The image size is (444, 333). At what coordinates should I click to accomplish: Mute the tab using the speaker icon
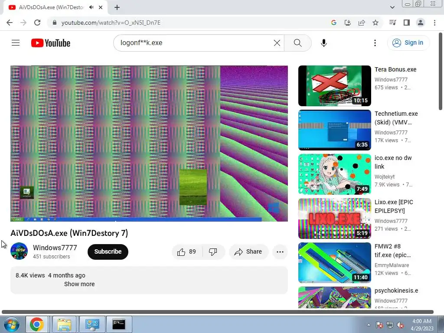[x=91, y=7]
